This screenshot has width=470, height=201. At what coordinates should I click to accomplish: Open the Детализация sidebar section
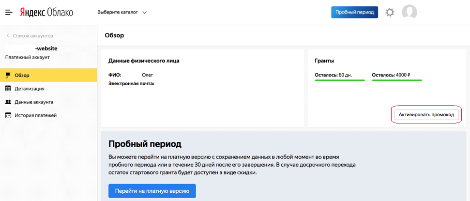click(30, 89)
